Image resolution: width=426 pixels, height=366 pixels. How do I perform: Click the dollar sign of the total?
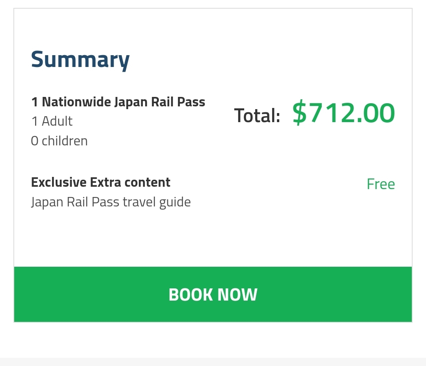[x=299, y=113]
